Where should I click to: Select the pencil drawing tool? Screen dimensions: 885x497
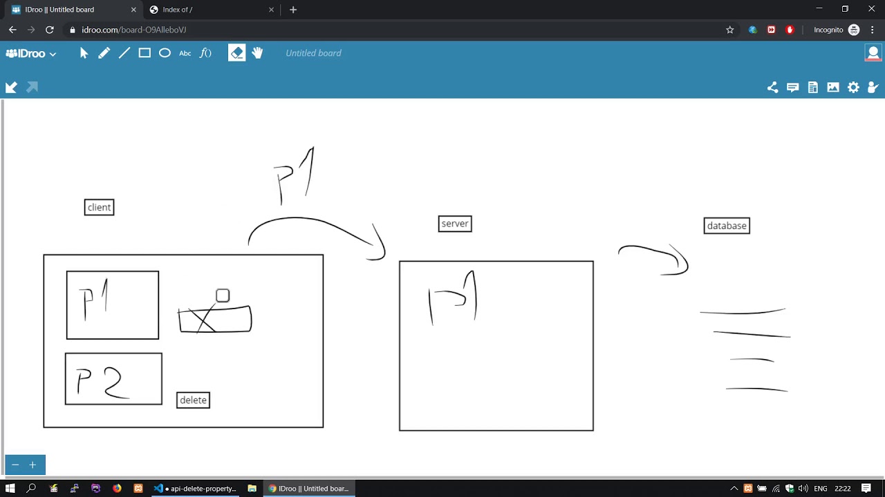[x=104, y=53]
